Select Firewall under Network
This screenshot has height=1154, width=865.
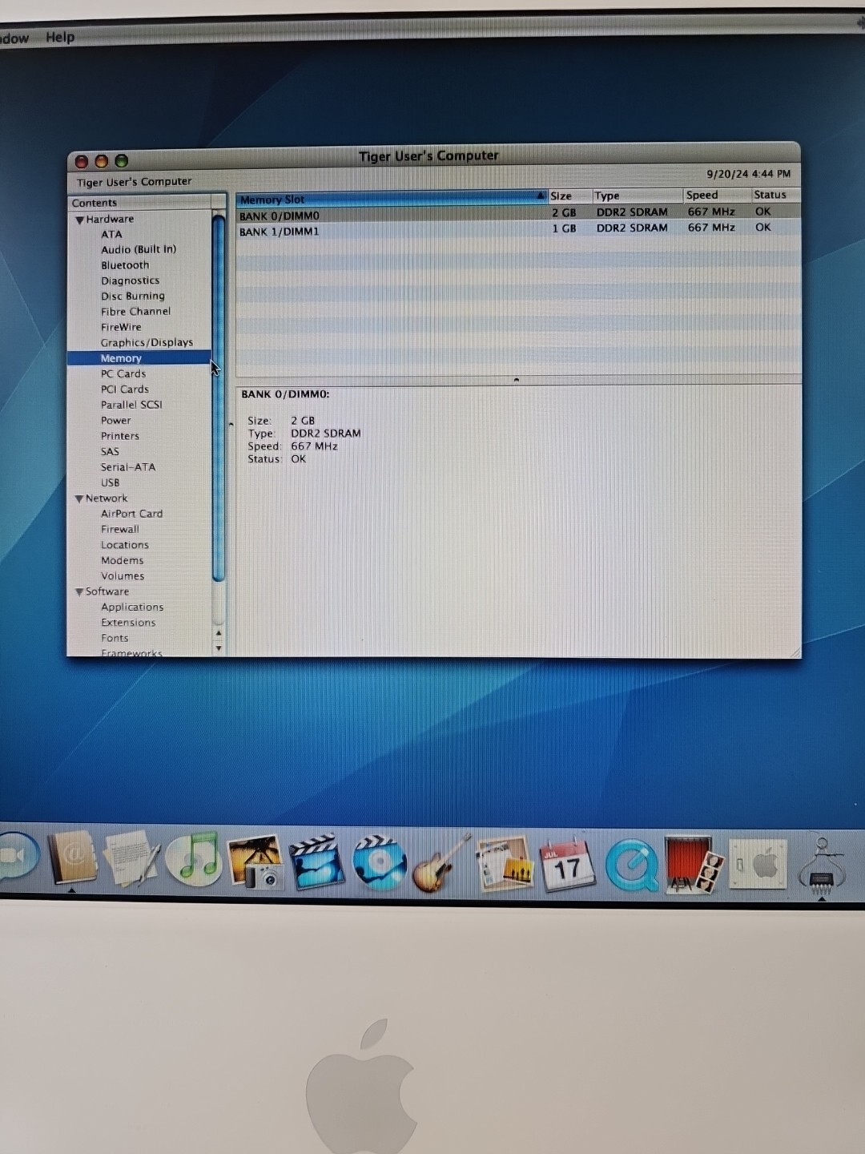tap(120, 530)
